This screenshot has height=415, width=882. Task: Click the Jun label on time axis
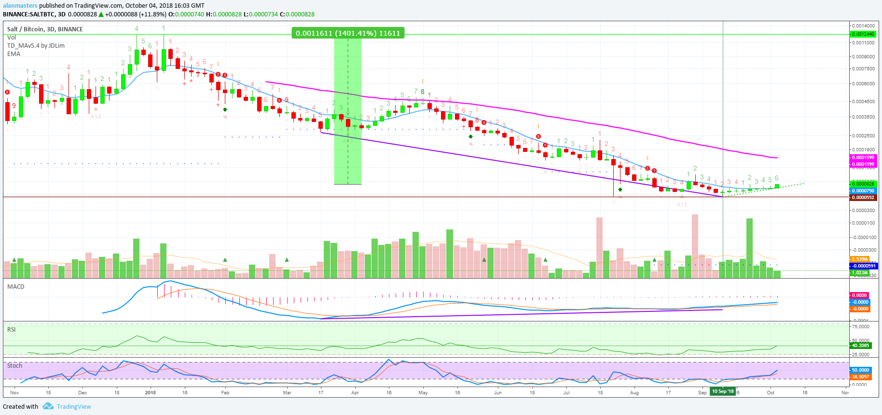pyautogui.click(x=498, y=392)
